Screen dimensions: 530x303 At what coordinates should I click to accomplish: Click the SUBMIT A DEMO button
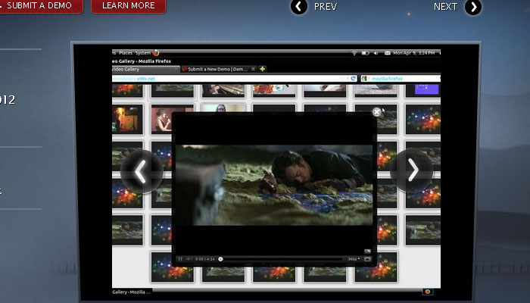(40, 6)
